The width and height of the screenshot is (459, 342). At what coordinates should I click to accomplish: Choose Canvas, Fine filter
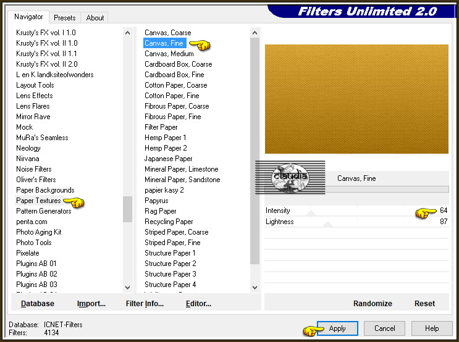(164, 43)
